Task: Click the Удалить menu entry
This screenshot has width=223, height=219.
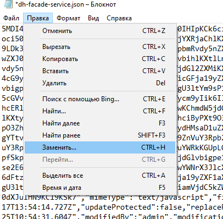Action: pyautogui.click(x=100, y=83)
